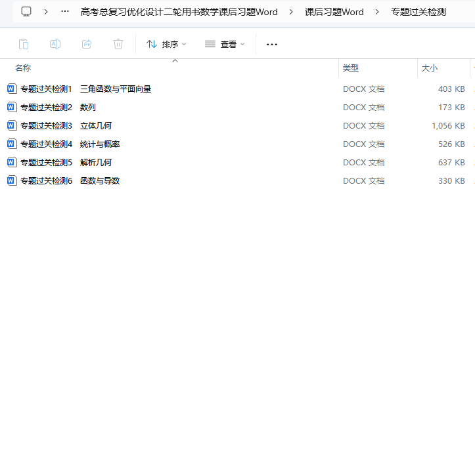Open the 排序 sort dropdown
The width and height of the screenshot is (475, 456).
pyautogui.click(x=166, y=44)
